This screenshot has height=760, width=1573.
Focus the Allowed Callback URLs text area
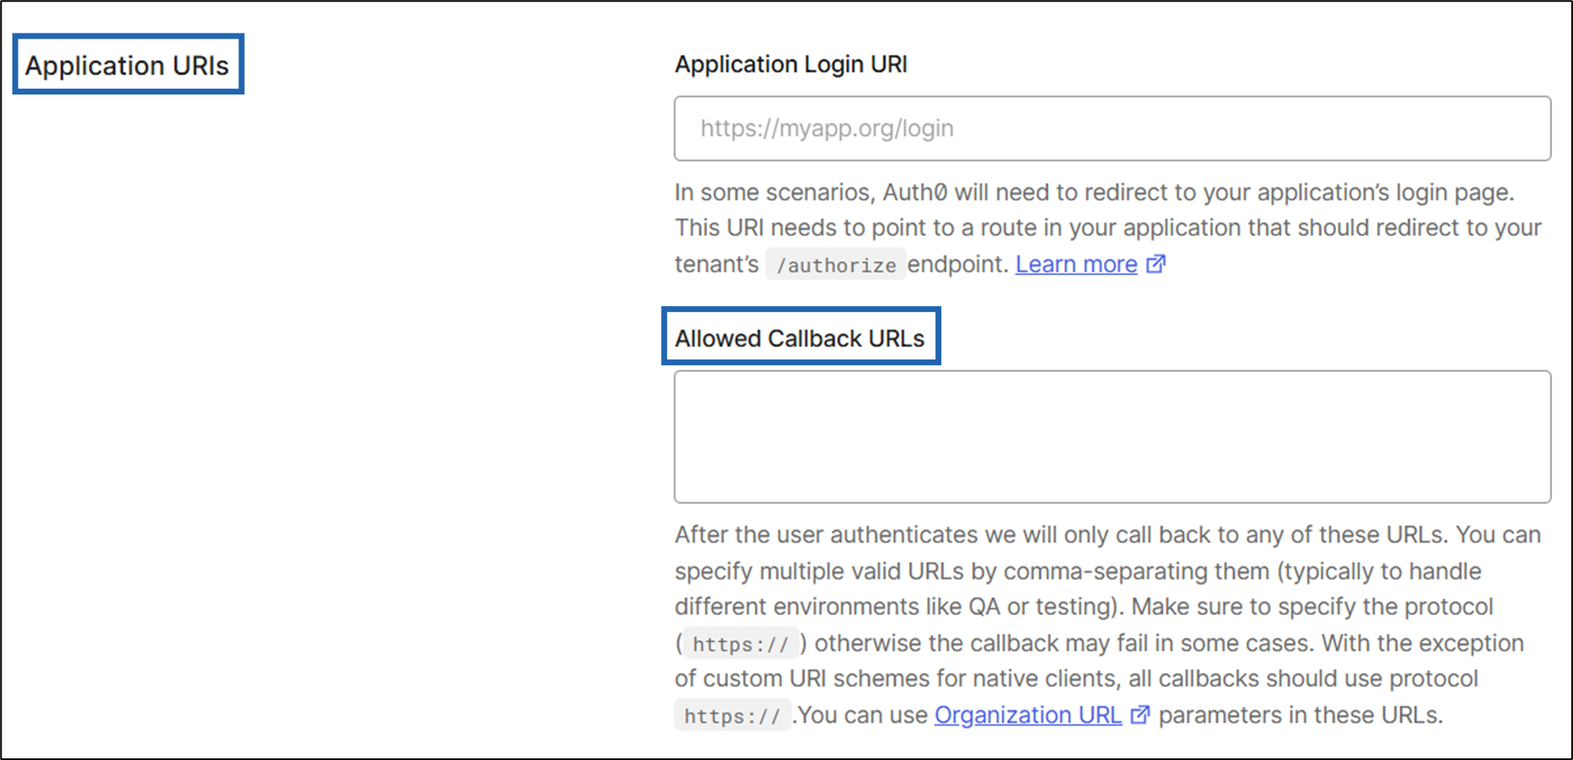coord(1112,436)
